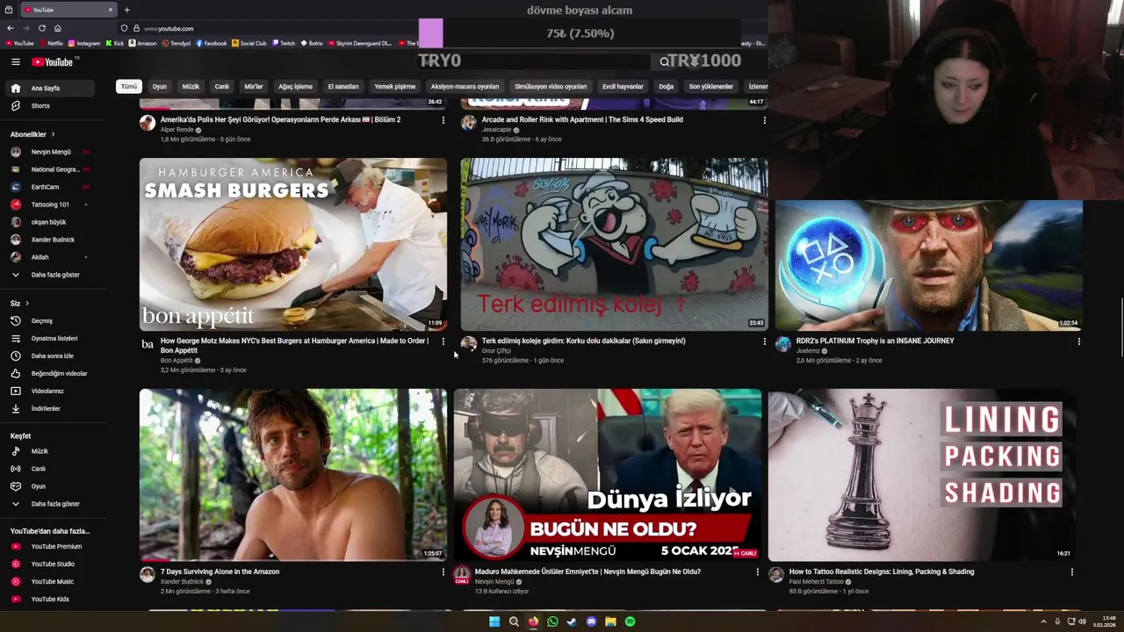The width and height of the screenshot is (1124, 632).
Task: Open Xander Budnick channel avatar under video
Action: click(148, 575)
